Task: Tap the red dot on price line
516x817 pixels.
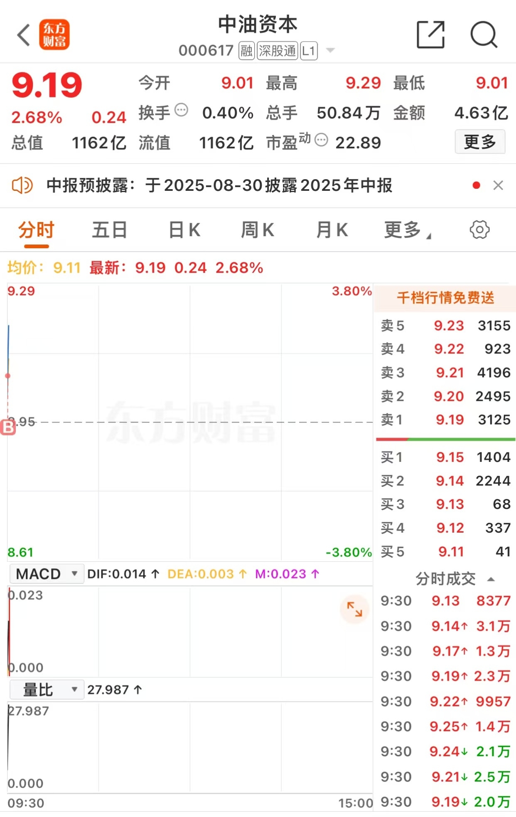Action: [7, 376]
